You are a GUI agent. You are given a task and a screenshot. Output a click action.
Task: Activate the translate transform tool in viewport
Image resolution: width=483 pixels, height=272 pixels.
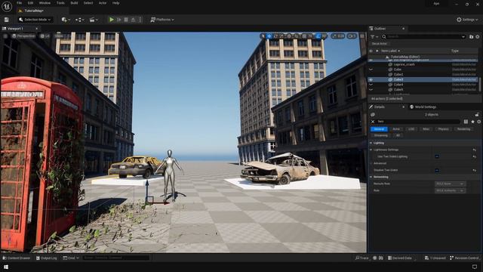click(x=269, y=36)
